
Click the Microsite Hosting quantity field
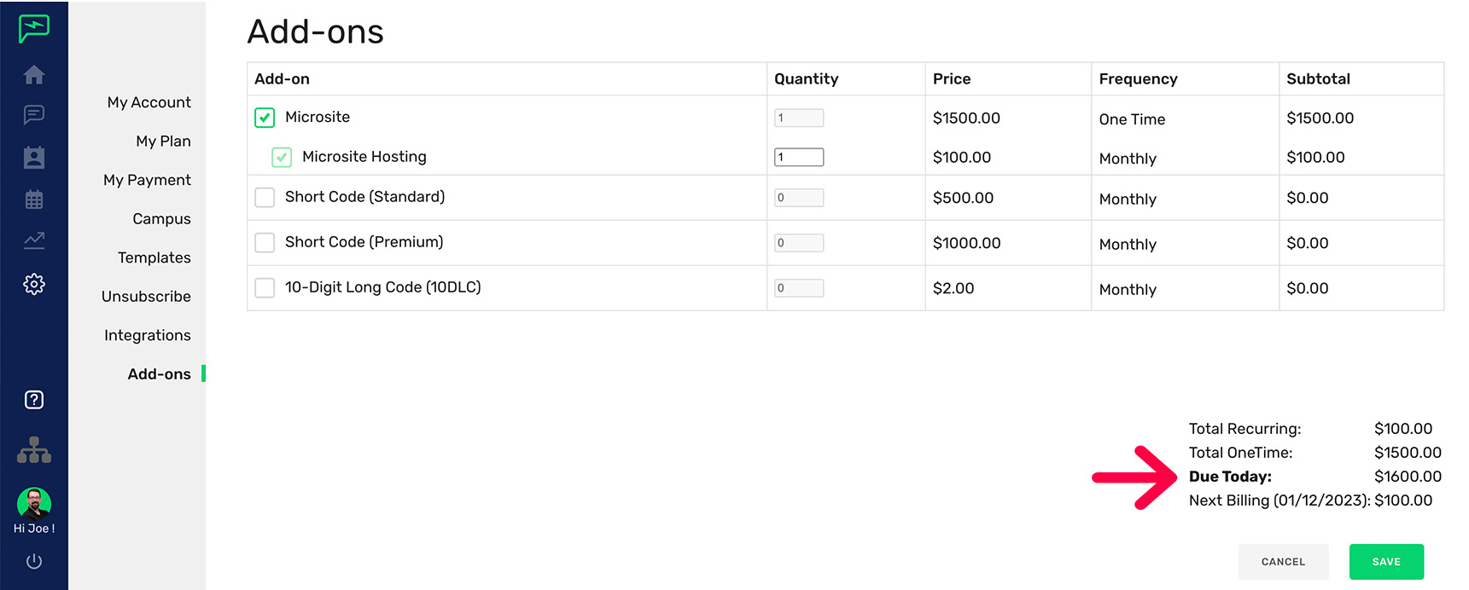click(x=798, y=157)
